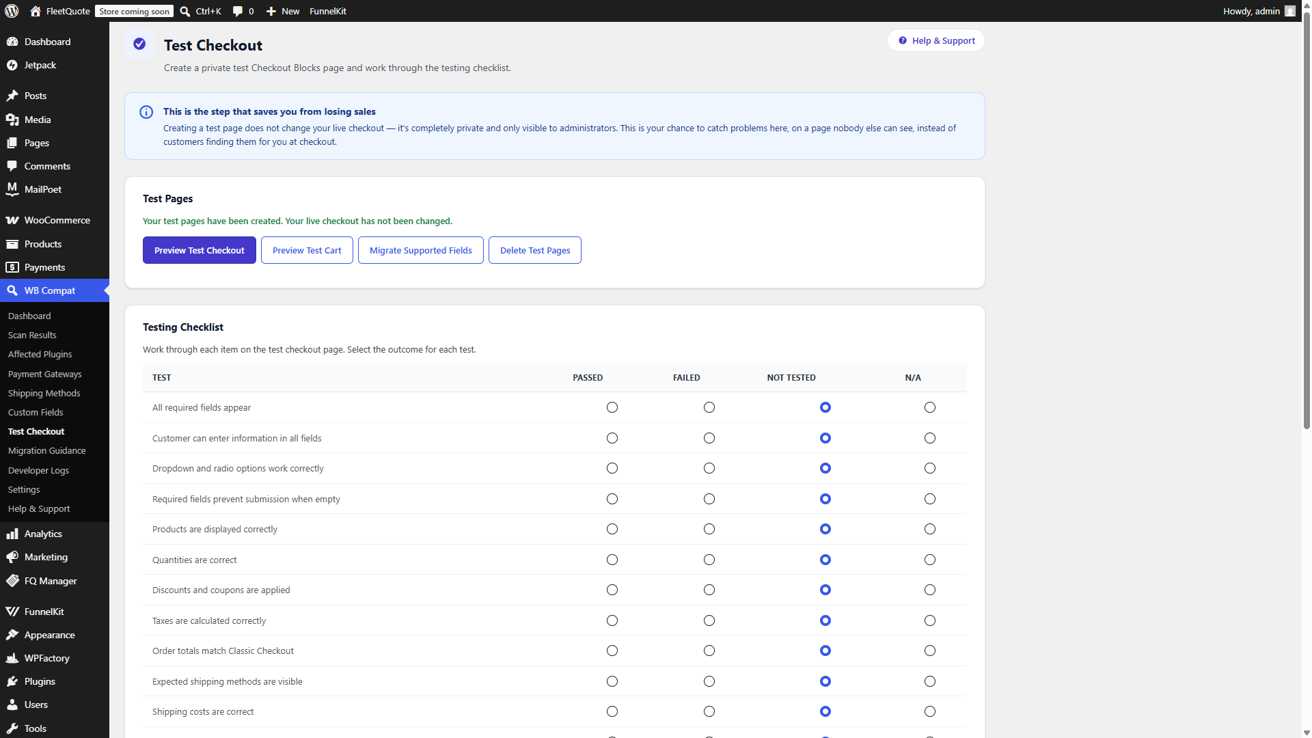1312x738 pixels.
Task: Click the Marketing megaphone icon
Action: [x=12, y=557]
